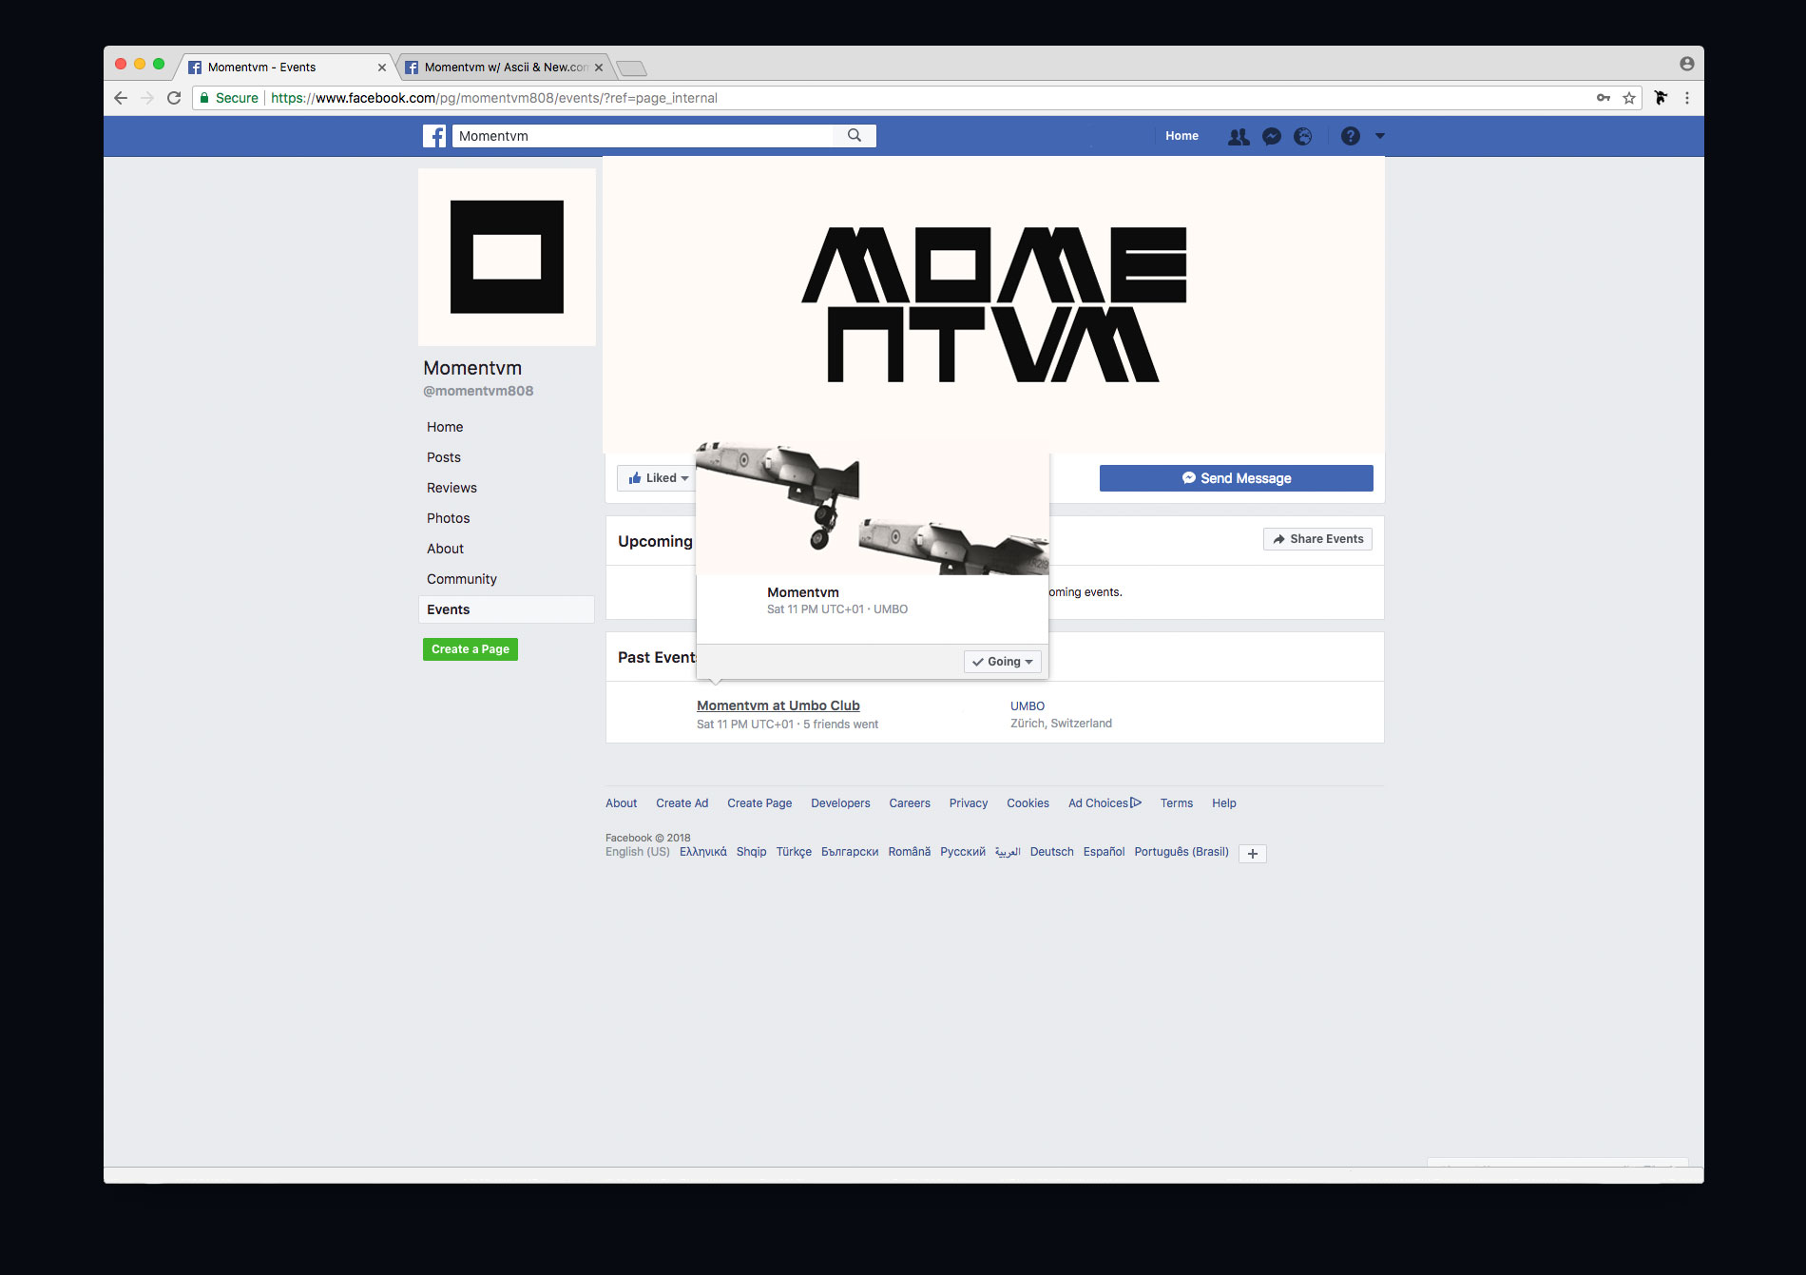The height and width of the screenshot is (1275, 1806).
Task: Open the Developers footer link
Action: pyautogui.click(x=840, y=803)
